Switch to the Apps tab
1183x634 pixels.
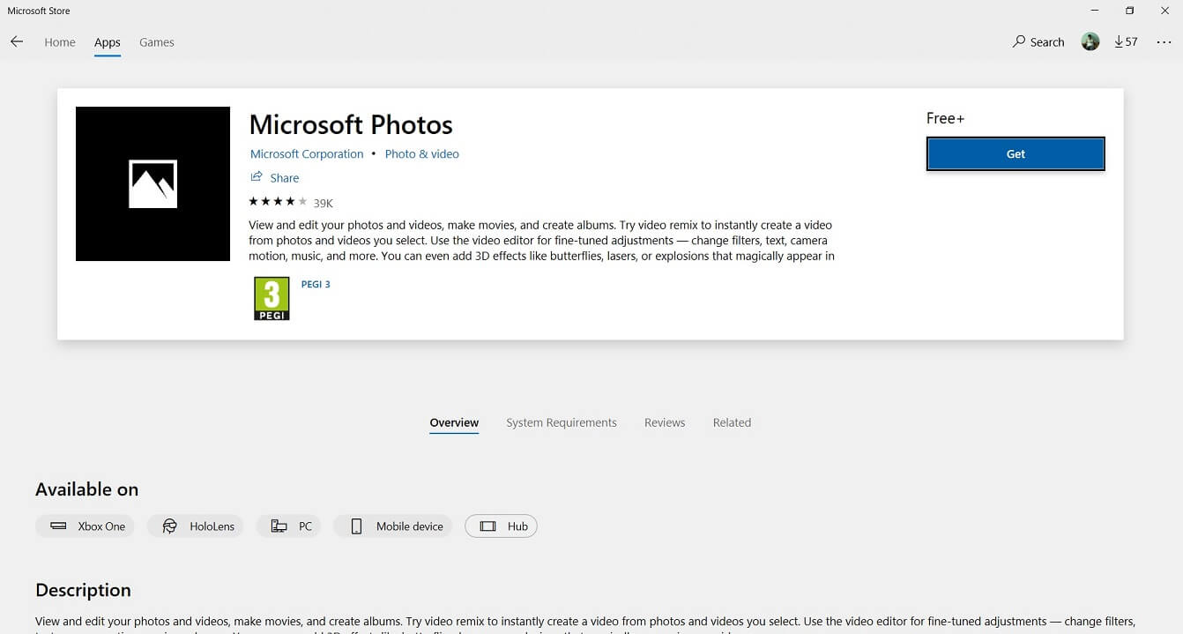pos(108,42)
